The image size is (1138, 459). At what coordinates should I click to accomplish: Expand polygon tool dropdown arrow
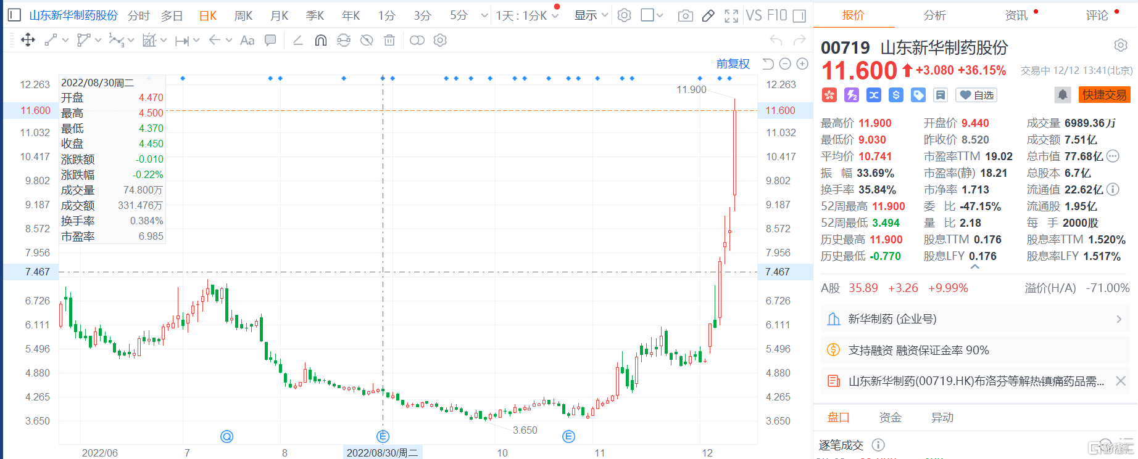click(x=98, y=41)
